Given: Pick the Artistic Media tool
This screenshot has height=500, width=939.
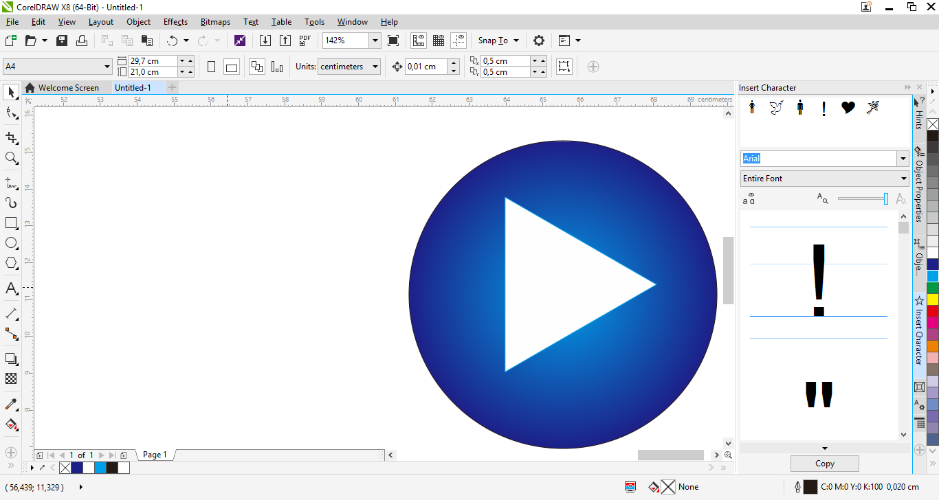Looking at the screenshot, I should [x=11, y=203].
